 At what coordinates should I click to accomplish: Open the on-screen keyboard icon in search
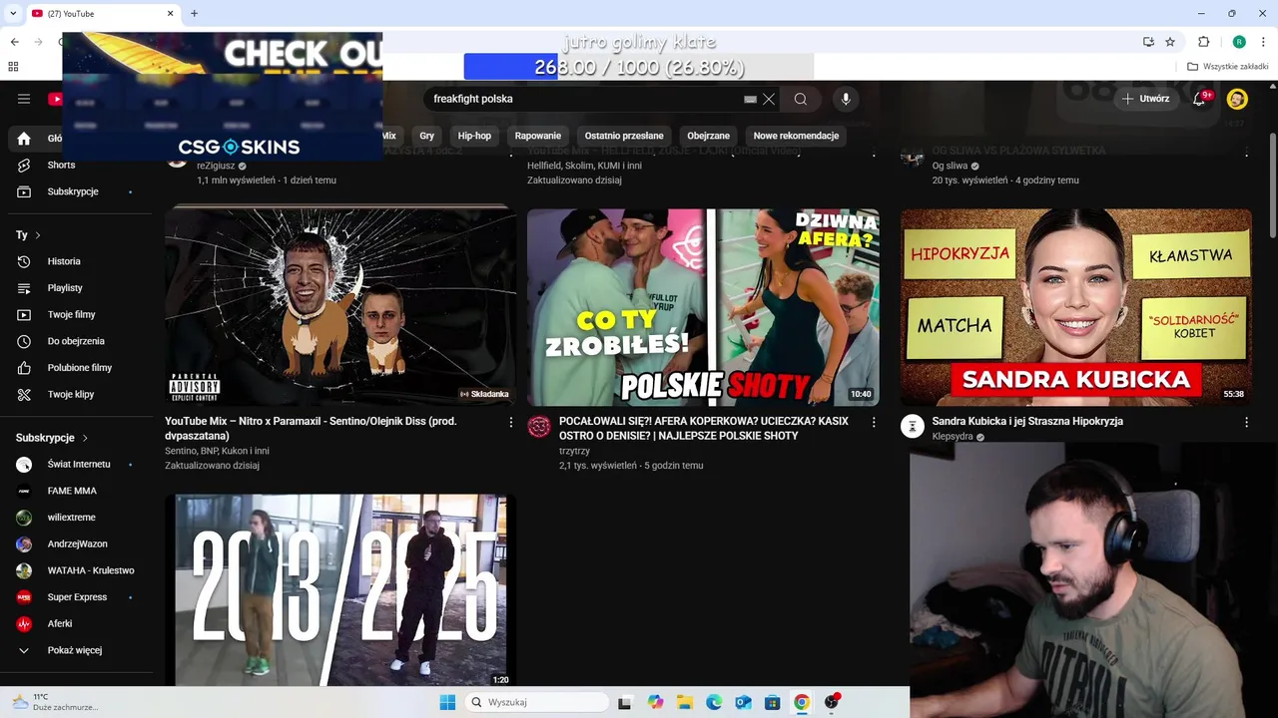click(x=751, y=99)
